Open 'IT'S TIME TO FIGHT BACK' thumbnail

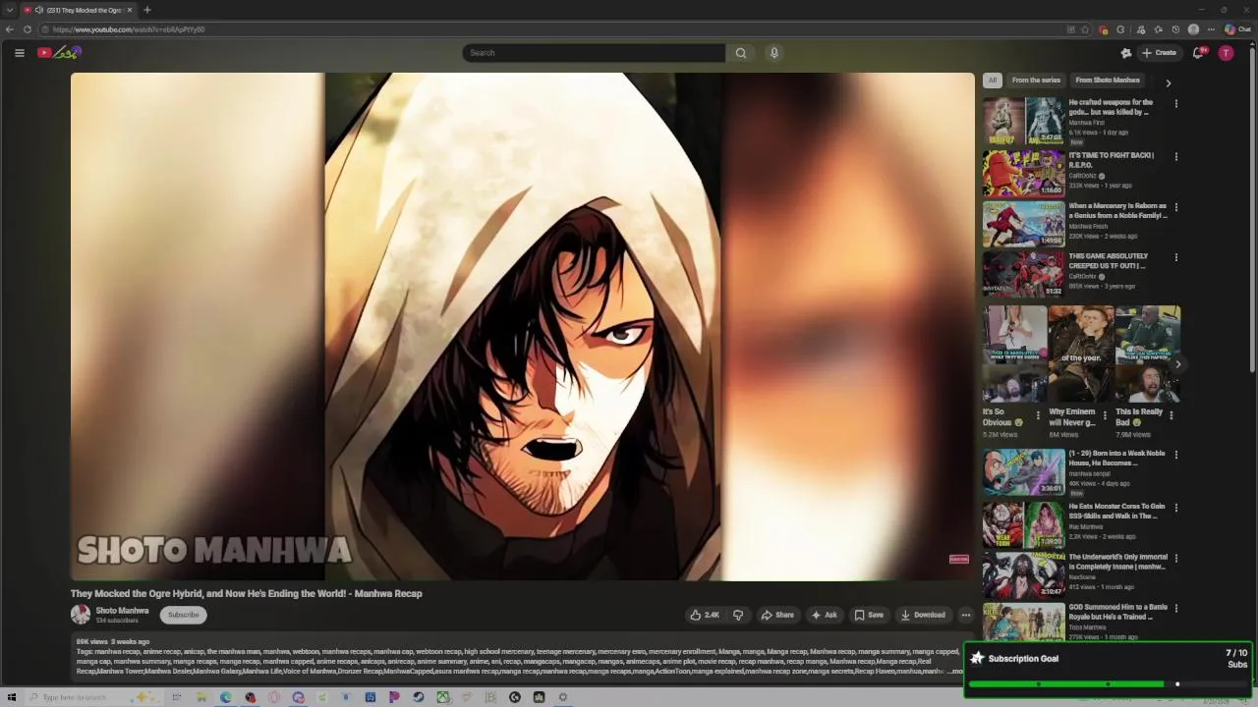point(1023,172)
